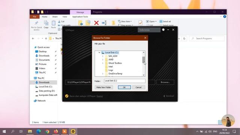Viewport: 240px width, 135px height.
Task: Click the Windows Start button
Action: pos(4,132)
